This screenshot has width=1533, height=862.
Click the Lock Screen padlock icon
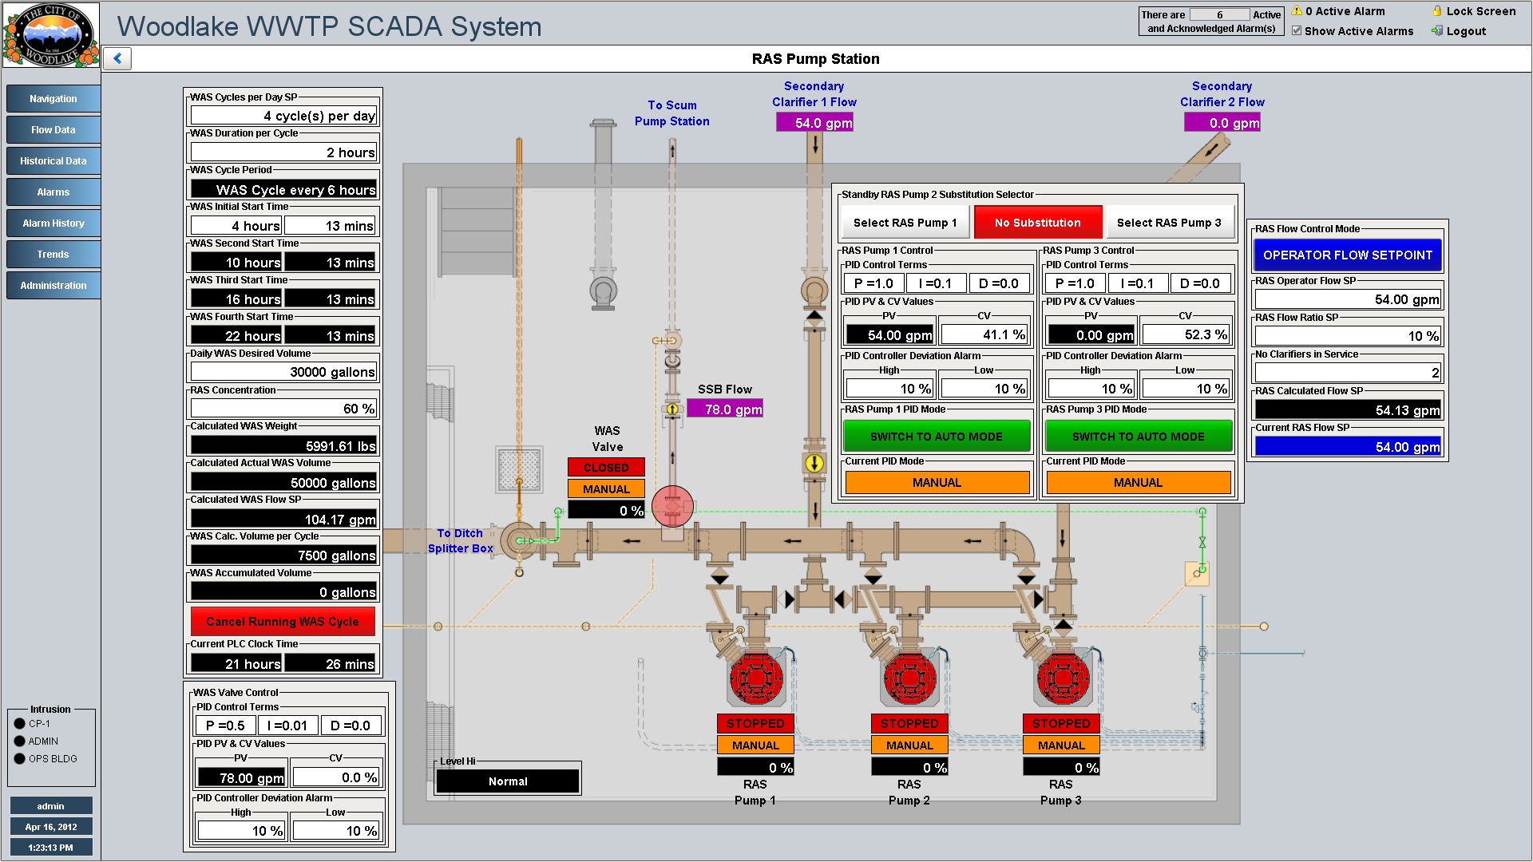pos(1437,11)
